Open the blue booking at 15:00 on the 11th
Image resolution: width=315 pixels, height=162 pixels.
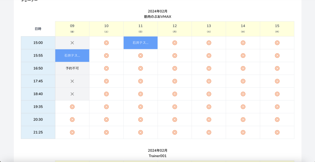(x=141, y=43)
